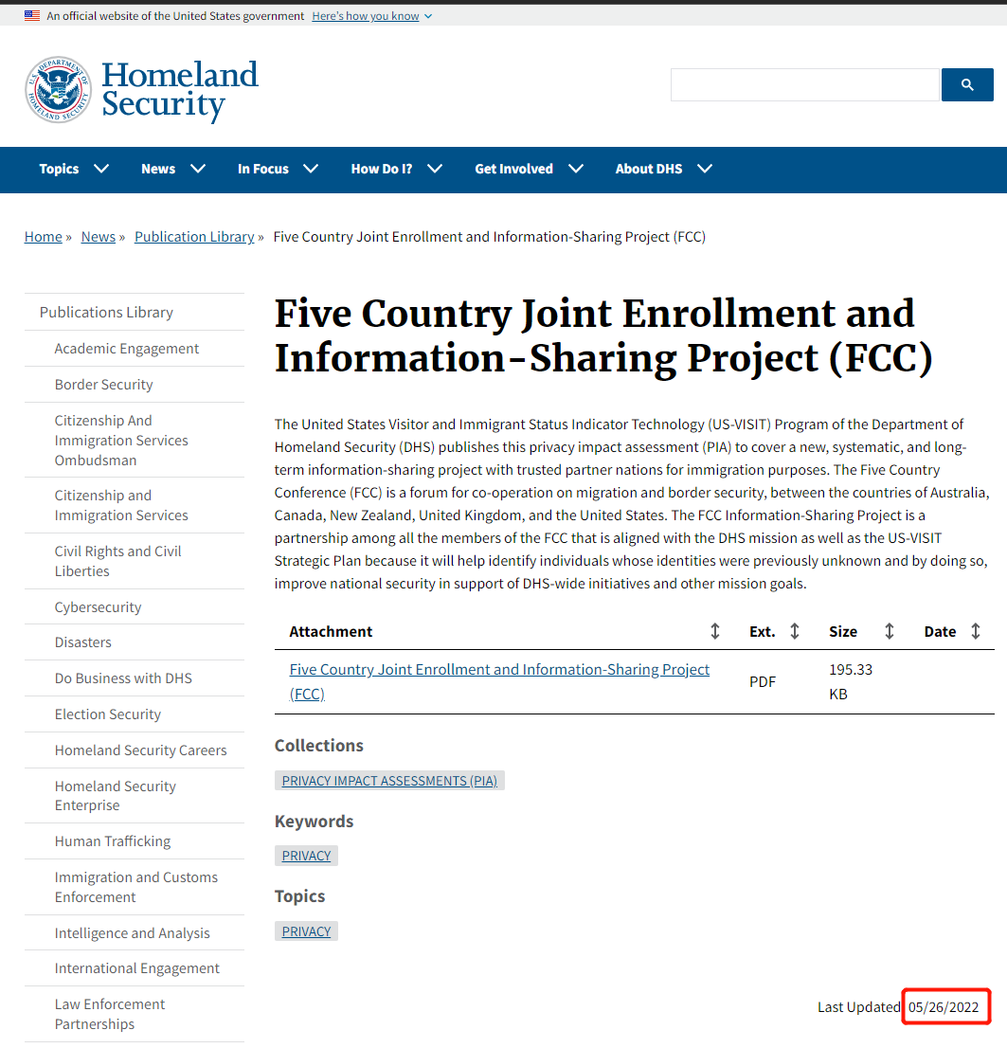Open News in main navigation

158,169
